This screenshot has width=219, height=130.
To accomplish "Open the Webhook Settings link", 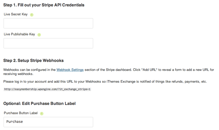I will (x=70, y=70).
